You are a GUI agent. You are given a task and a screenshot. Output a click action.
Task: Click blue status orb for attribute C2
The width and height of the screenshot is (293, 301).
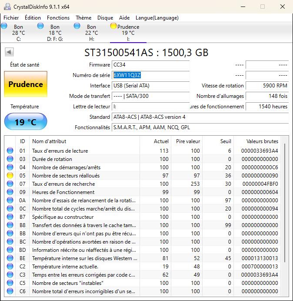tap(10, 267)
